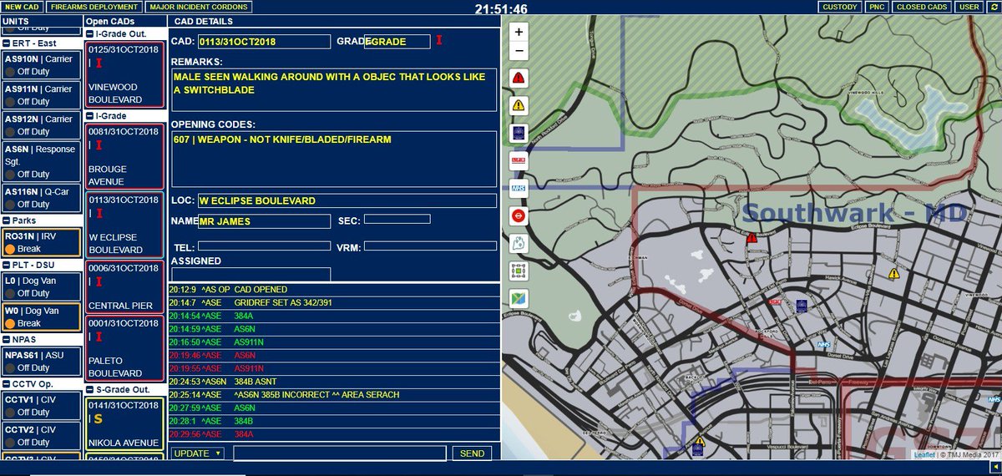Image resolution: width=1002 pixels, height=476 pixels.
Task: Click the refresh icon next to USER
Action: (x=993, y=7)
